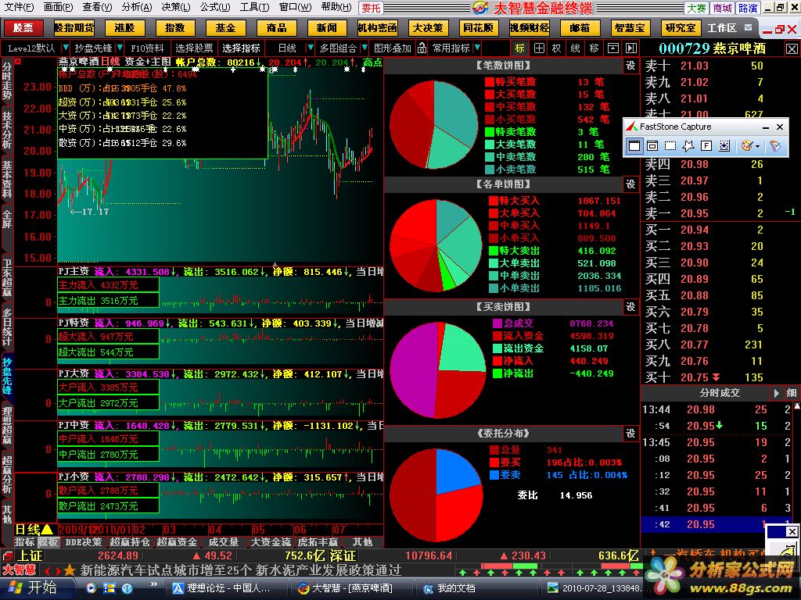Select FastStone freehand region capture tool
This screenshot has width=801, height=600.
click(688, 146)
